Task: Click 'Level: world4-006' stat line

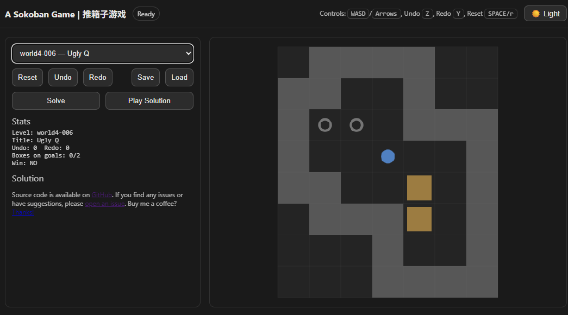Action: click(42, 133)
